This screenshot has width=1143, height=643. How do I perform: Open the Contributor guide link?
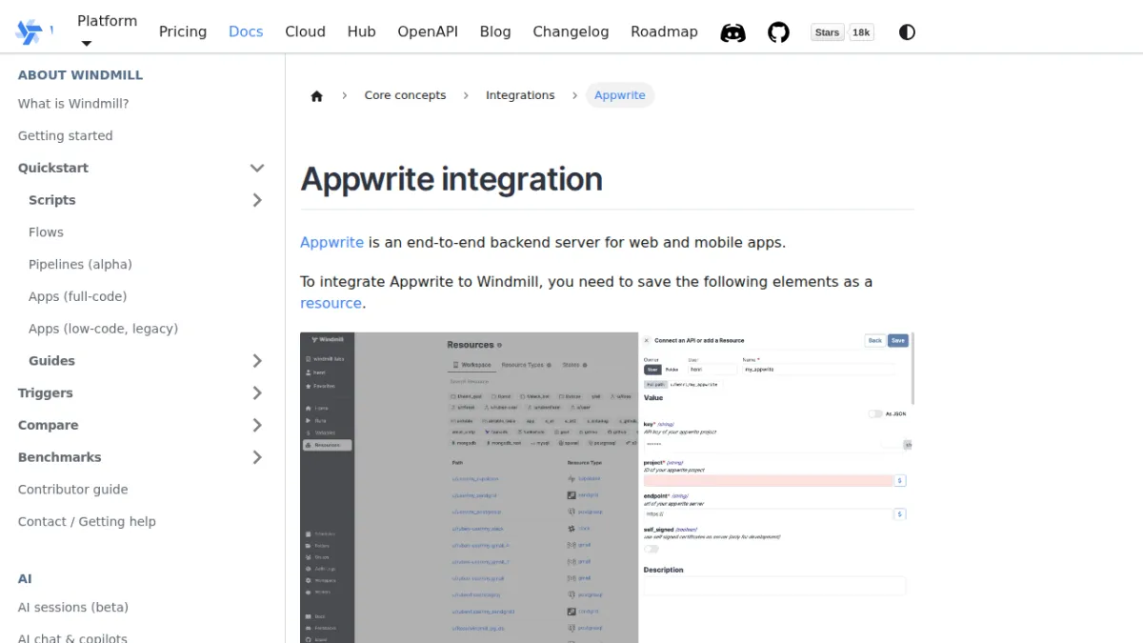(72, 490)
